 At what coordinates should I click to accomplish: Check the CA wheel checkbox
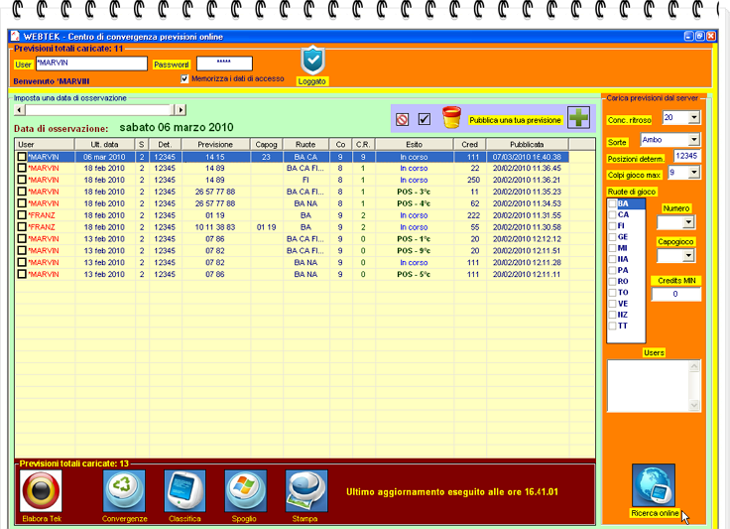tap(613, 214)
